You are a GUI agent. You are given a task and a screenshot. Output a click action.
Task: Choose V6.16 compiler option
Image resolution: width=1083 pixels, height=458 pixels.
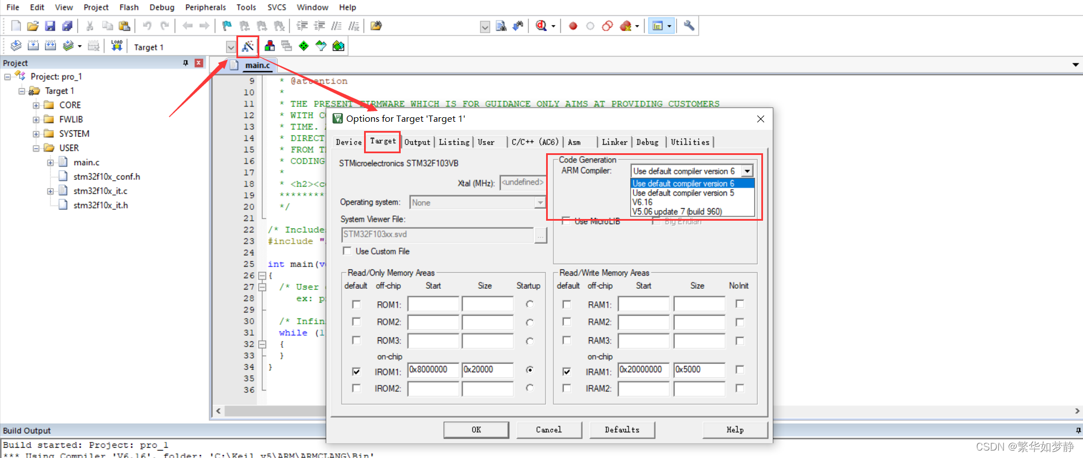tap(642, 202)
